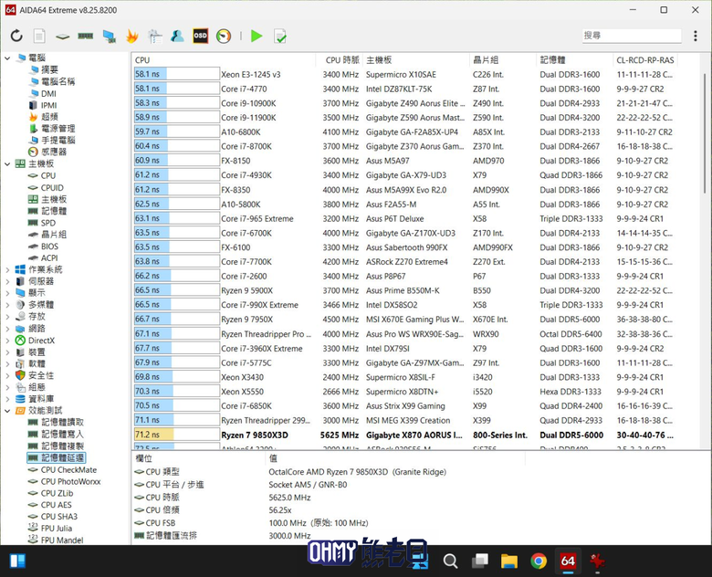The width and height of the screenshot is (712, 577).
Task: Toggle the OSD panel icon
Action: tap(200, 36)
